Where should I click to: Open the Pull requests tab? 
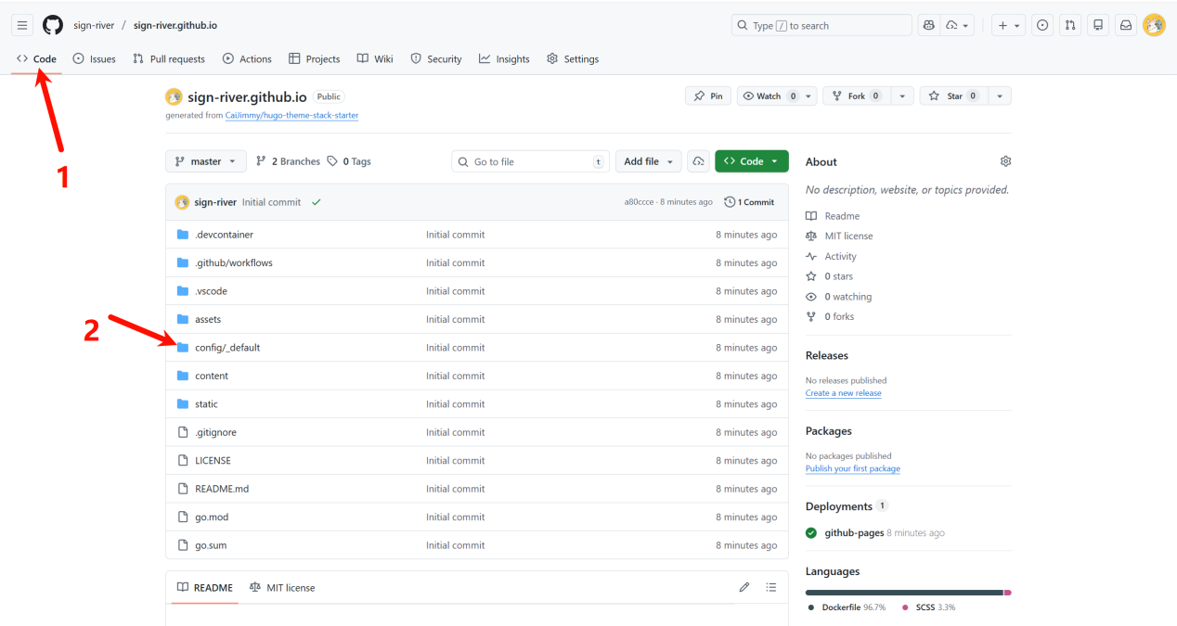point(169,59)
